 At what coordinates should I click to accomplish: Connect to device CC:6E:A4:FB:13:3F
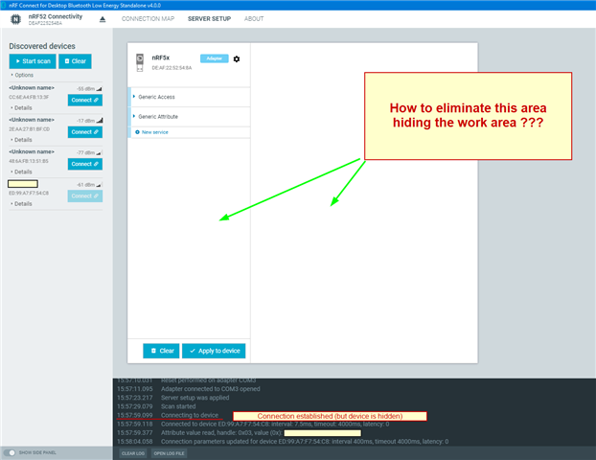click(x=85, y=100)
